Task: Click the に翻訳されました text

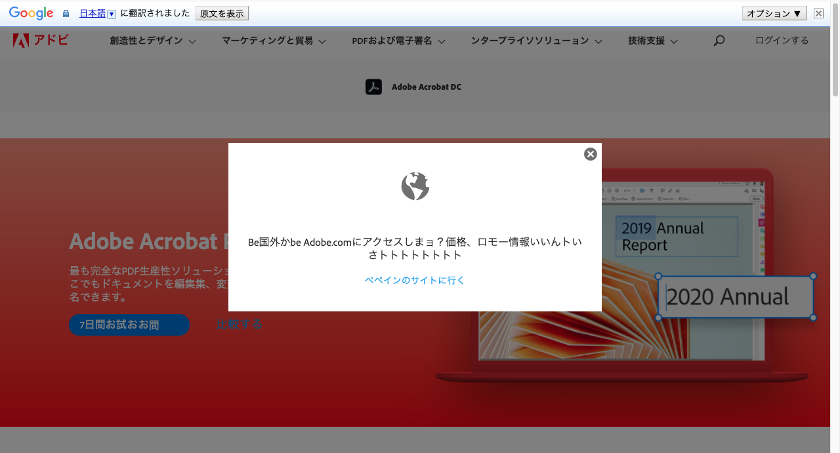Action: coord(155,13)
